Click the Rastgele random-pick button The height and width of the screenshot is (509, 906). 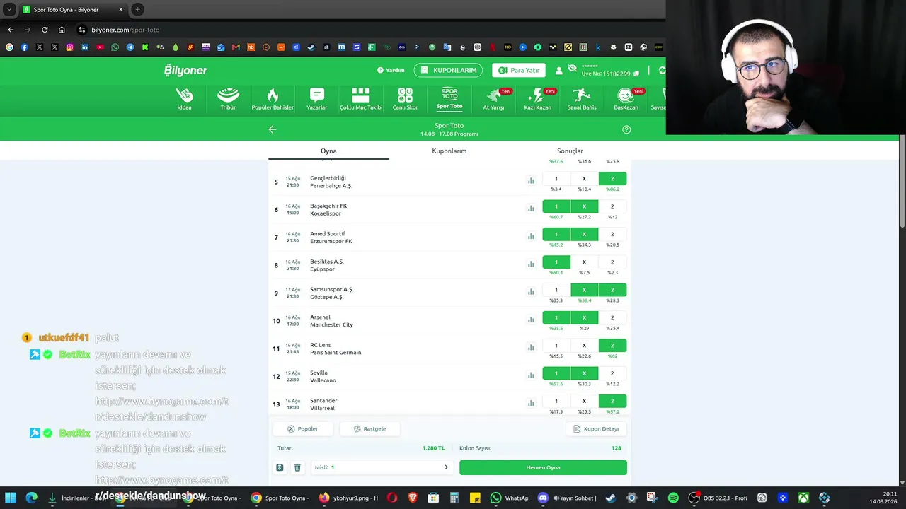click(x=369, y=428)
